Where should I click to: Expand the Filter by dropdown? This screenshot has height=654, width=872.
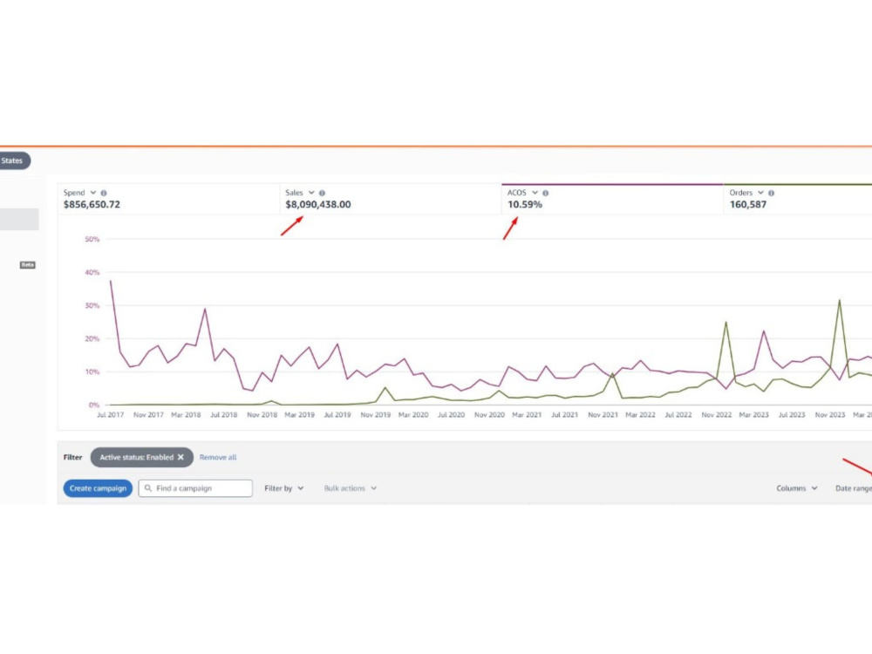pyautogui.click(x=284, y=488)
